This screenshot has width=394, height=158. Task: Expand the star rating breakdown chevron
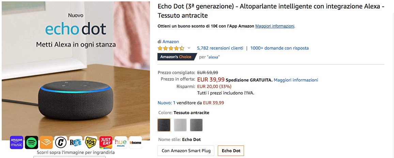189,48
